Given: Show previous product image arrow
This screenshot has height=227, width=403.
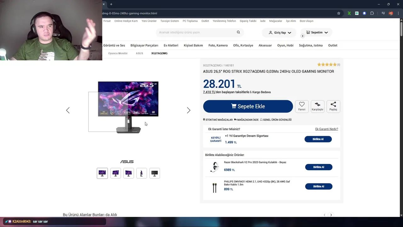Looking at the screenshot, I should [x=68, y=110].
